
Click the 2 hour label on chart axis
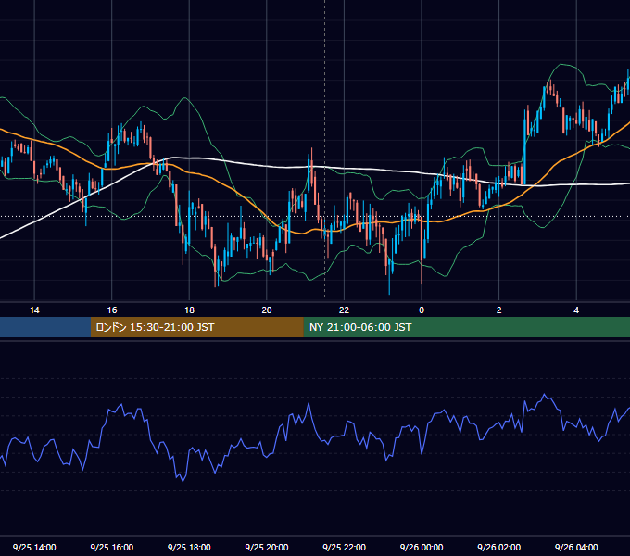click(x=499, y=310)
